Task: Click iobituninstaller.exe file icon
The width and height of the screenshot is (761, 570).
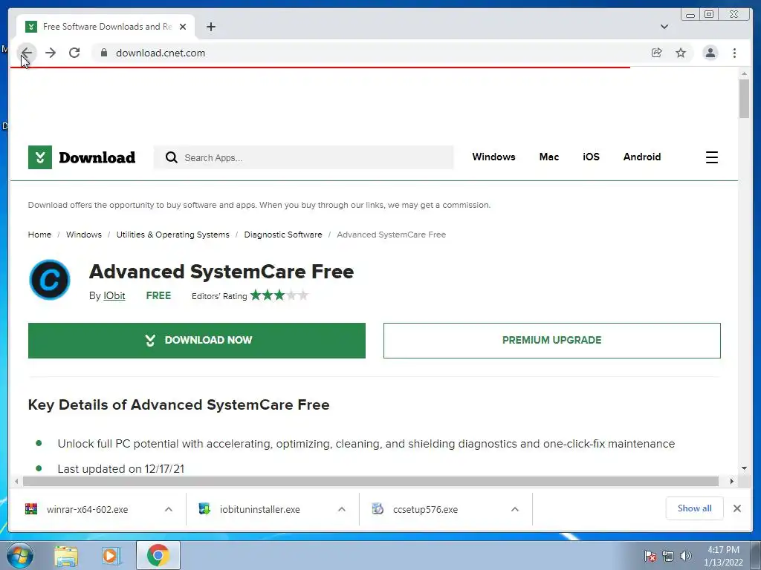Action: [204, 509]
